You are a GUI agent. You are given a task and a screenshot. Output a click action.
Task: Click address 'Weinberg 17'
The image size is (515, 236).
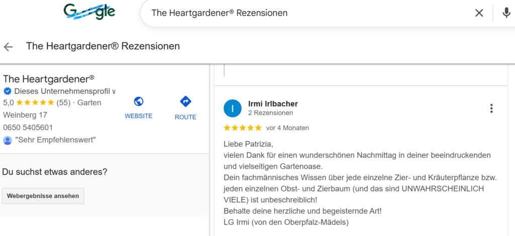(x=25, y=115)
